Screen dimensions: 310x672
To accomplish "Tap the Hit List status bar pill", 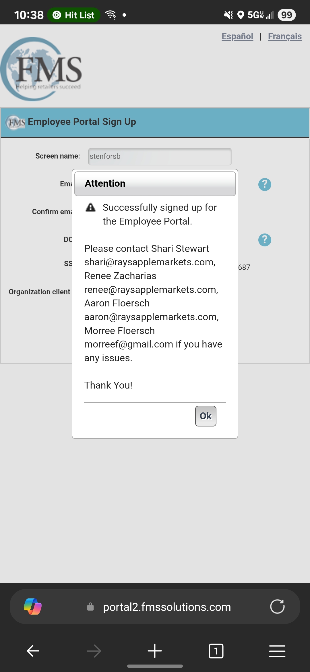I will 74,15.
